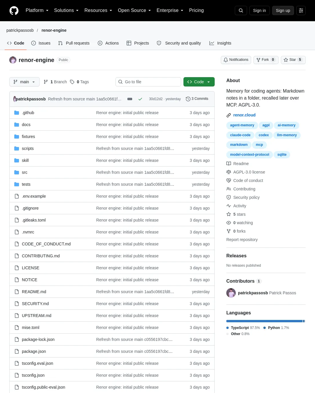The height and width of the screenshot is (393, 315).
Task: Open the renor.cloud link
Action: pyautogui.click(x=244, y=115)
